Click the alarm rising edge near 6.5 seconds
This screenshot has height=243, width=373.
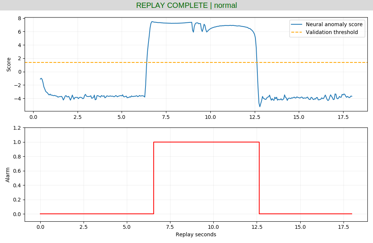tap(154, 178)
